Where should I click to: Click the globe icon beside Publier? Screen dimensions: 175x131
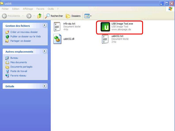pyautogui.click(x=7, y=36)
